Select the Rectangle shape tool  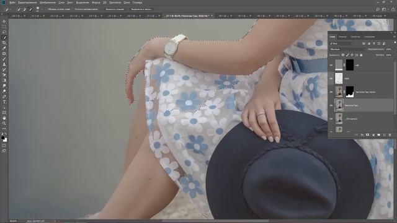click(4, 113)
